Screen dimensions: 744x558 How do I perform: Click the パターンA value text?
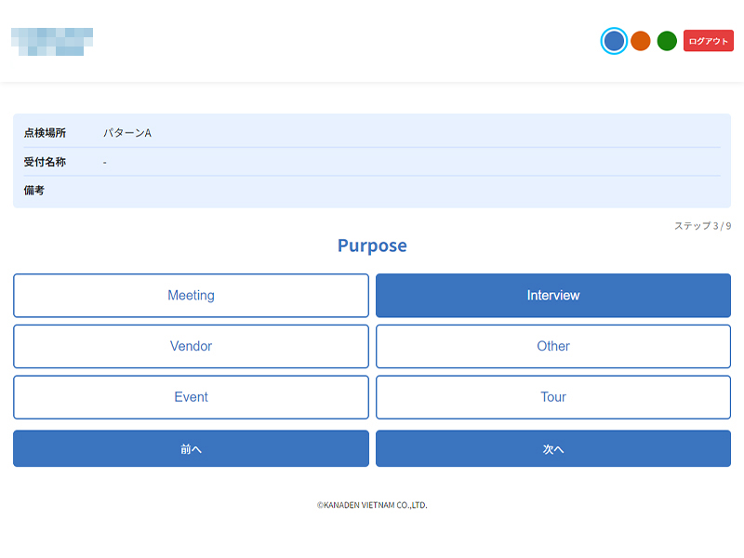click(x=127, y=133)
